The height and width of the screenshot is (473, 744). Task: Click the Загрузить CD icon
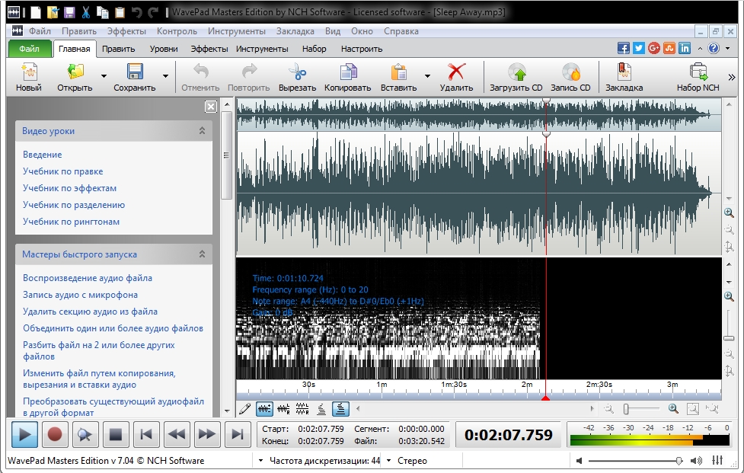coord(517,72)
